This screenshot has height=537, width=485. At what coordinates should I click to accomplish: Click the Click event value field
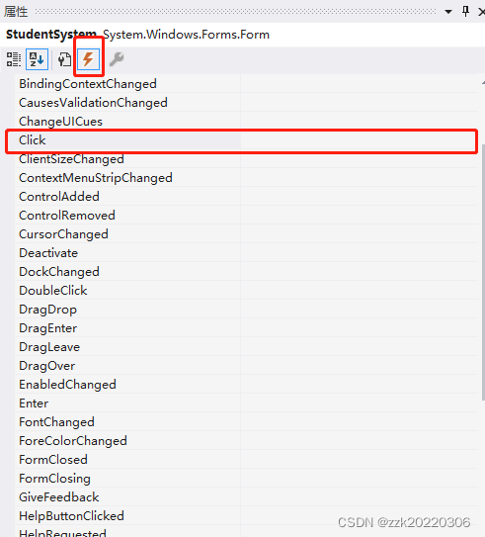(359, 140)
